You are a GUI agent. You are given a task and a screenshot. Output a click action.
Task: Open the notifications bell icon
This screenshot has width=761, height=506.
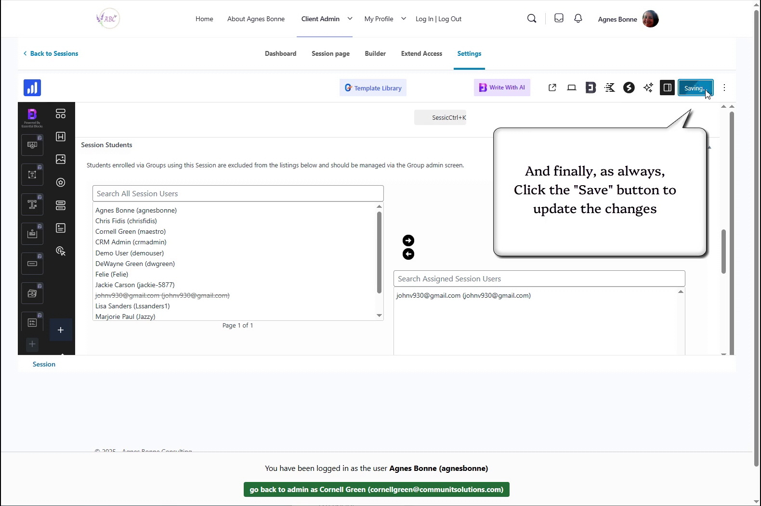click(578, 18)
